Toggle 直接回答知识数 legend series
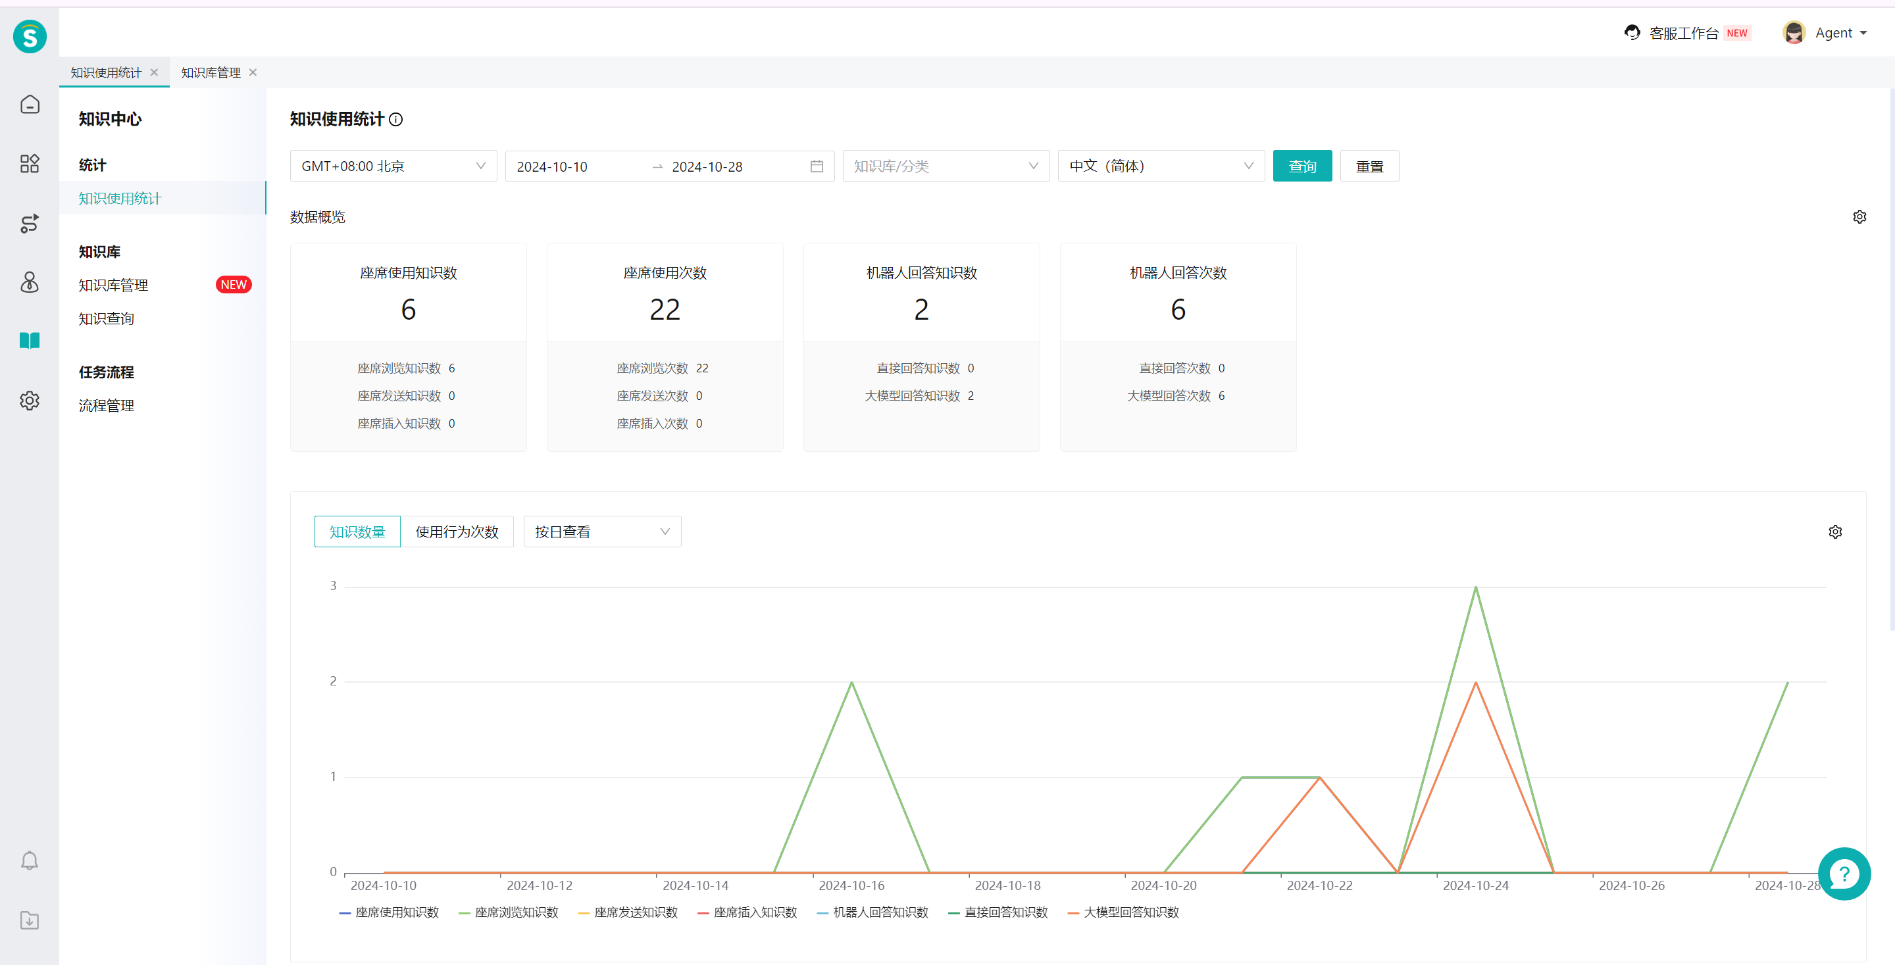The height and width of the screenshot is (965, 1895). click(998, 912)
